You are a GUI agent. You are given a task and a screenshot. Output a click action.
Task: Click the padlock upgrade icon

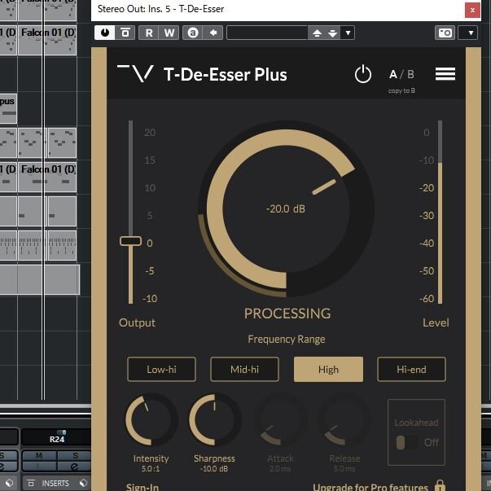point(440,485)
